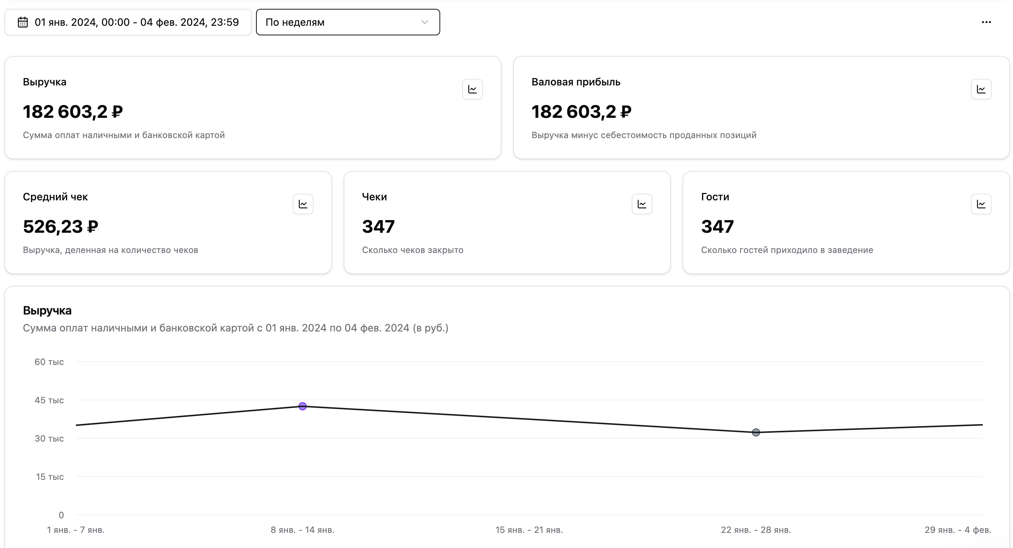Click the dropdown chevron arrow
Image resolution: width=1013 pixels, height=548 pixels.
(424, 22)
